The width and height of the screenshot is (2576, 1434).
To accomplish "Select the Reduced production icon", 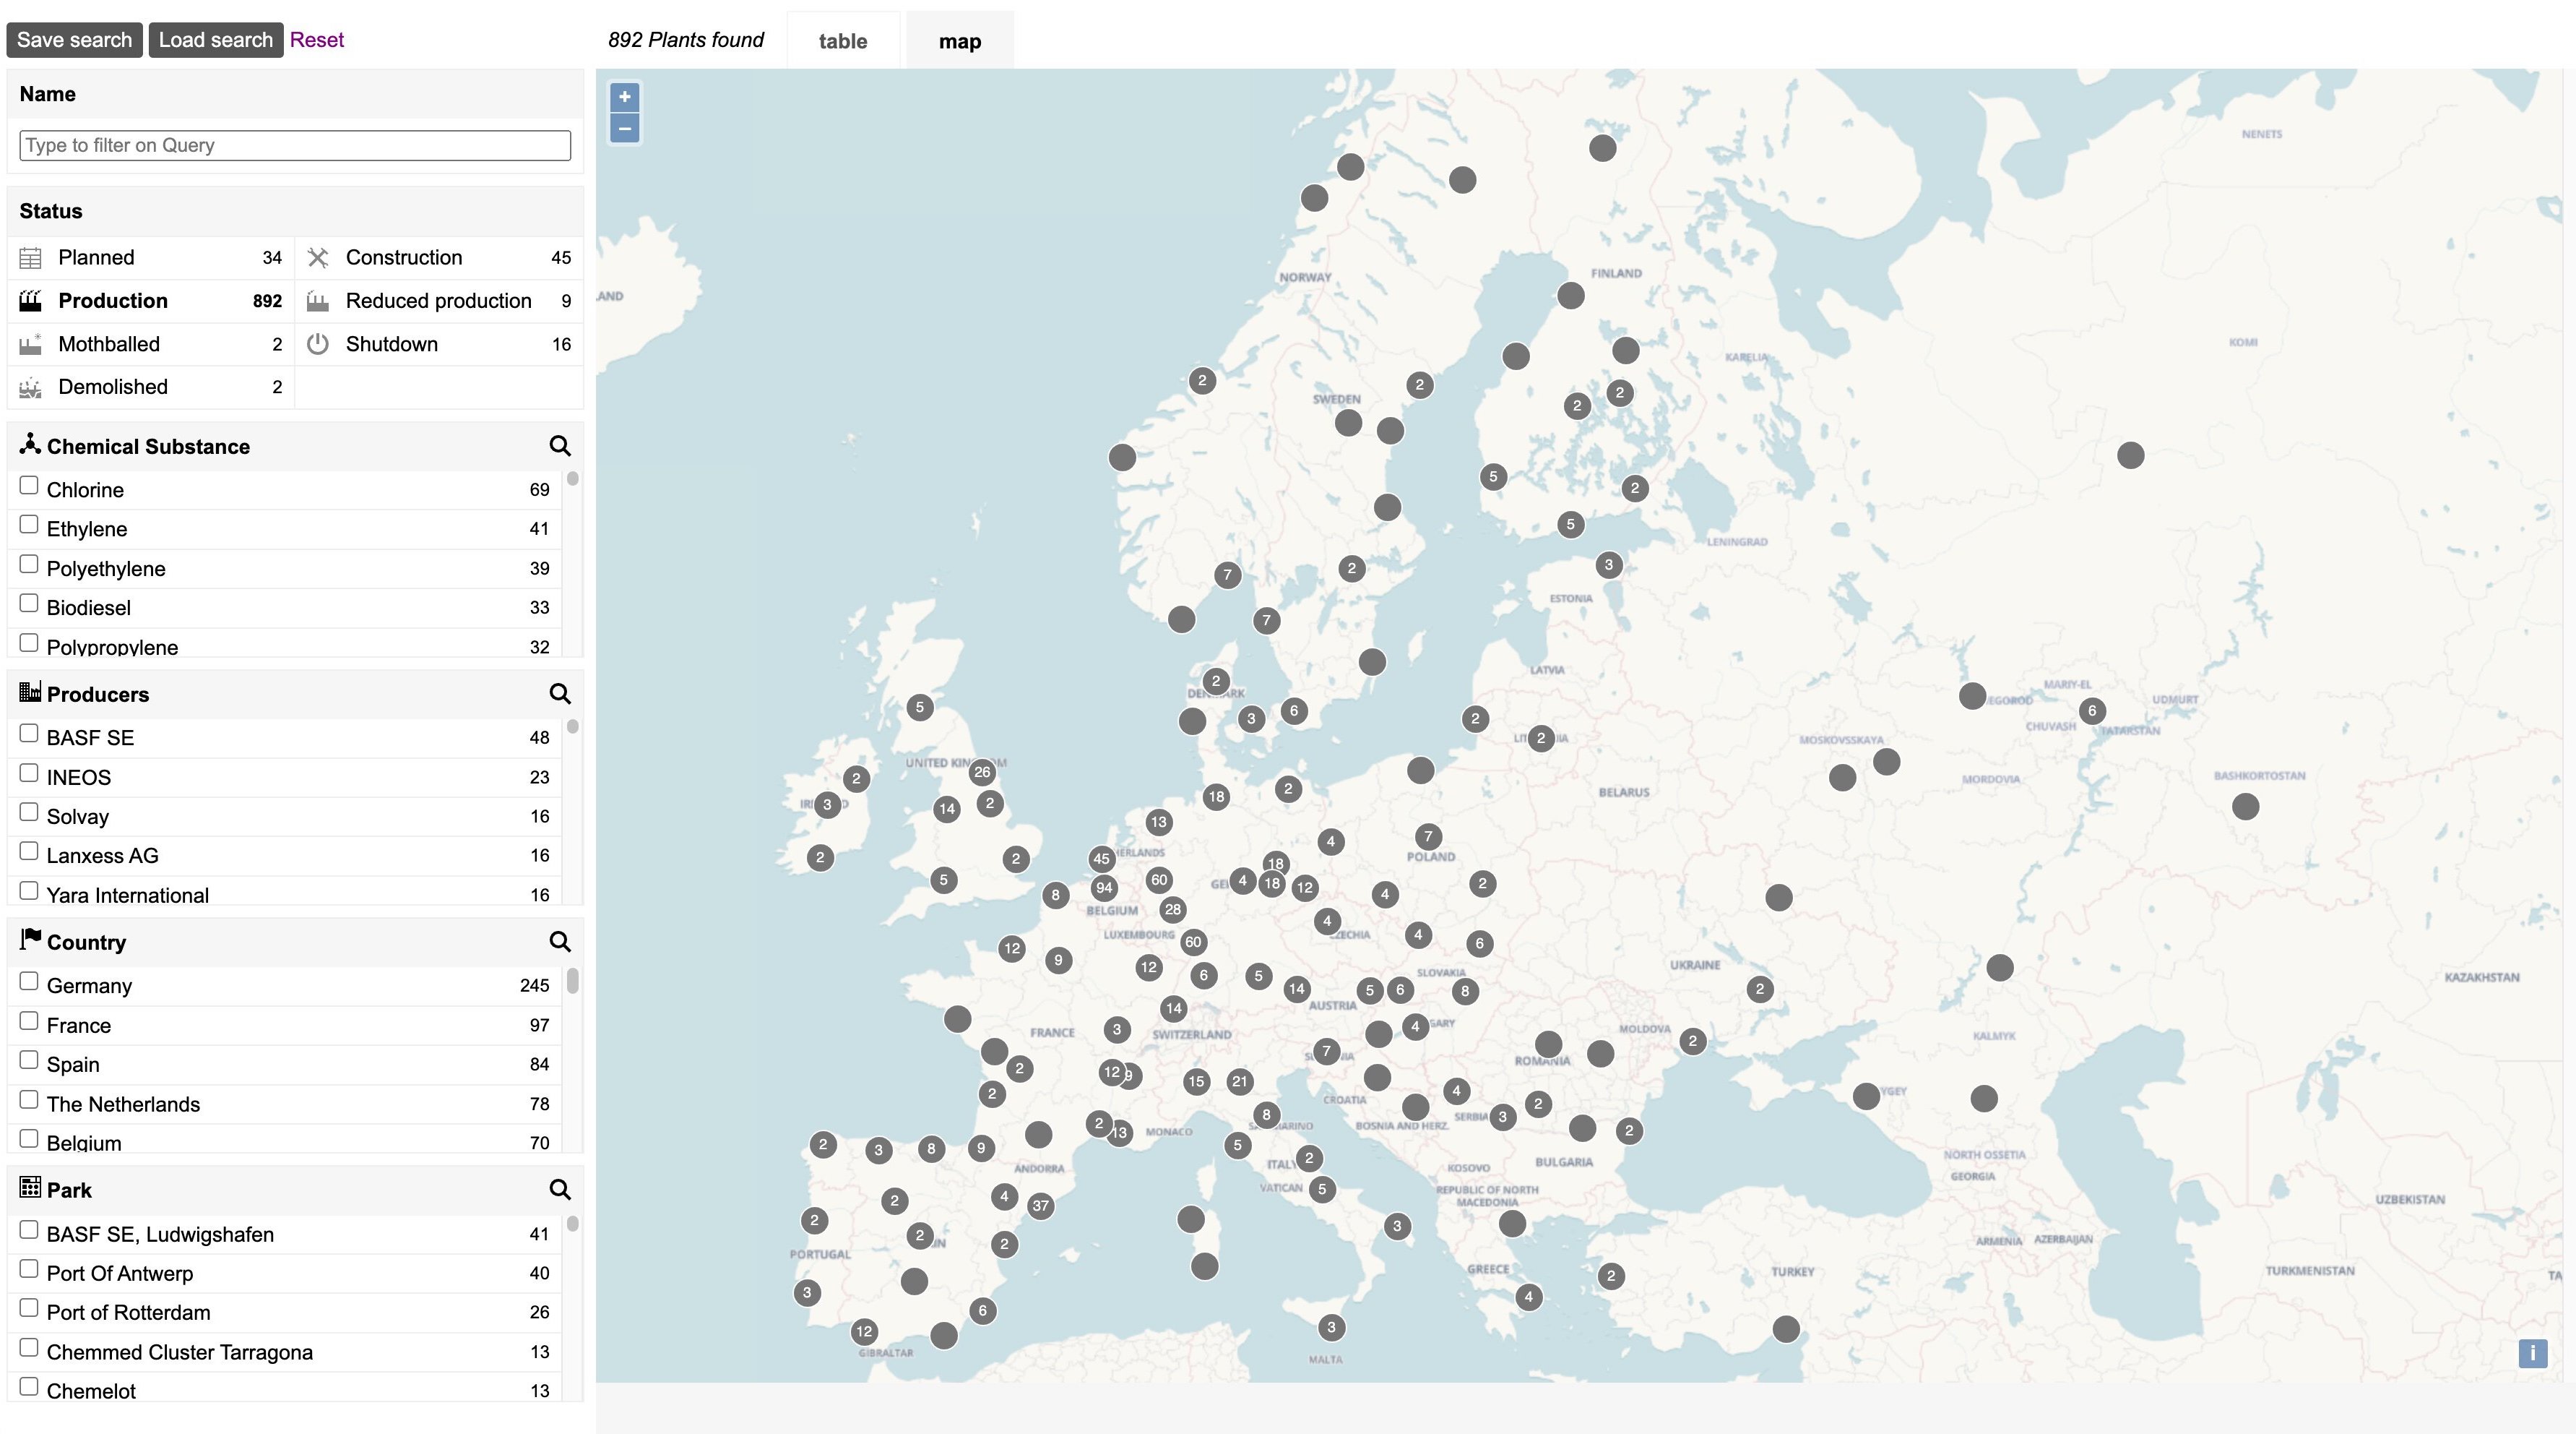I will tap(318, 300).
